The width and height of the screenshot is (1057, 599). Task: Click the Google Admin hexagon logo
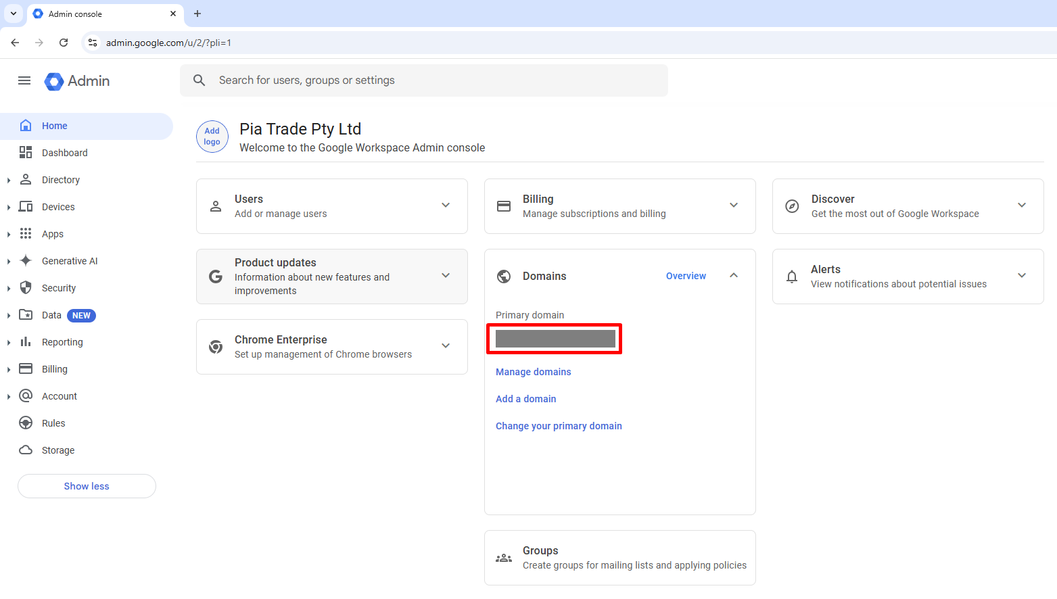[54, 81]
